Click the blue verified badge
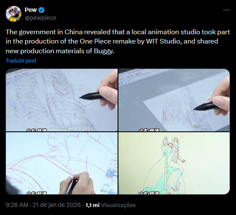 pos(41,10)
